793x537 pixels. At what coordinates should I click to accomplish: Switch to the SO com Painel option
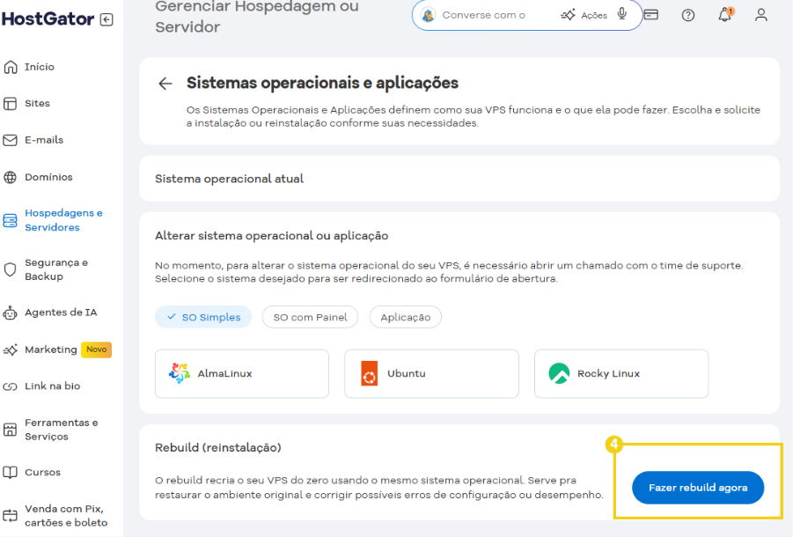coord(310,316)
